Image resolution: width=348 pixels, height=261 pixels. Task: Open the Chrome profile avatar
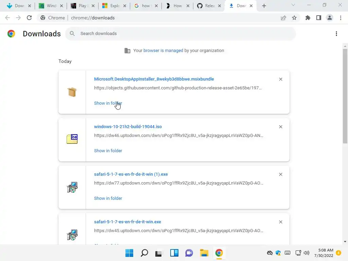(330, 18)
